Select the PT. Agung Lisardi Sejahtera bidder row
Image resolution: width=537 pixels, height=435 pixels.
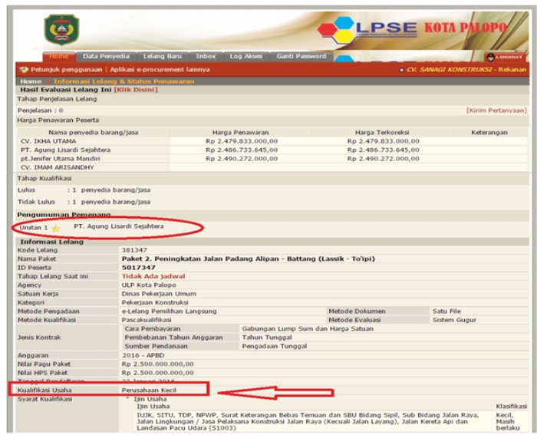click(65, 150)
